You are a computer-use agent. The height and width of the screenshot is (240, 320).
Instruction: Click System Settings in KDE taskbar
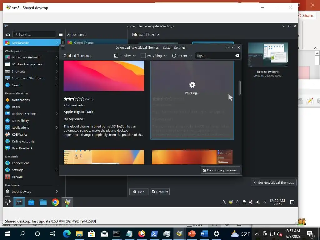click(x=19, y=202)
